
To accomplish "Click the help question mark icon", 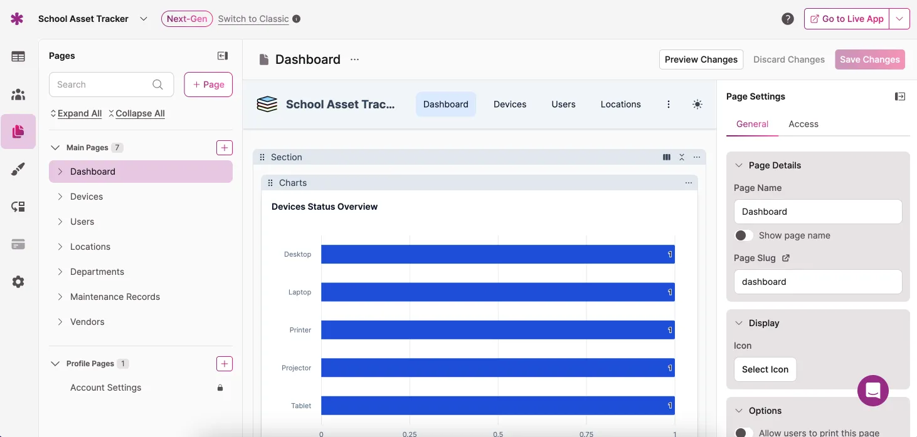I will click(788, 19).
